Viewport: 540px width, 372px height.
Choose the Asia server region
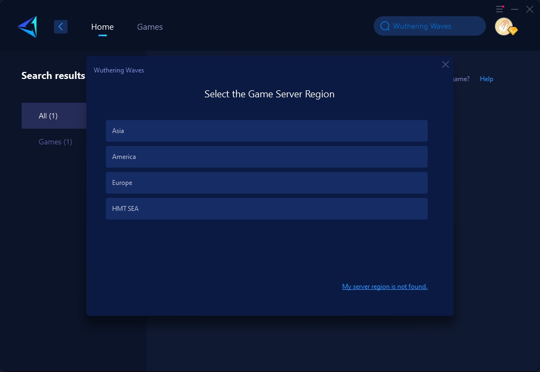pyautogui.click(x=267, y=131)
